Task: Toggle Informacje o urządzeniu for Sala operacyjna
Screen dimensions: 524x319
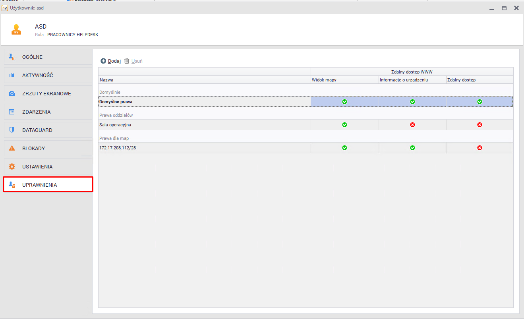Action: coord(412,125)
